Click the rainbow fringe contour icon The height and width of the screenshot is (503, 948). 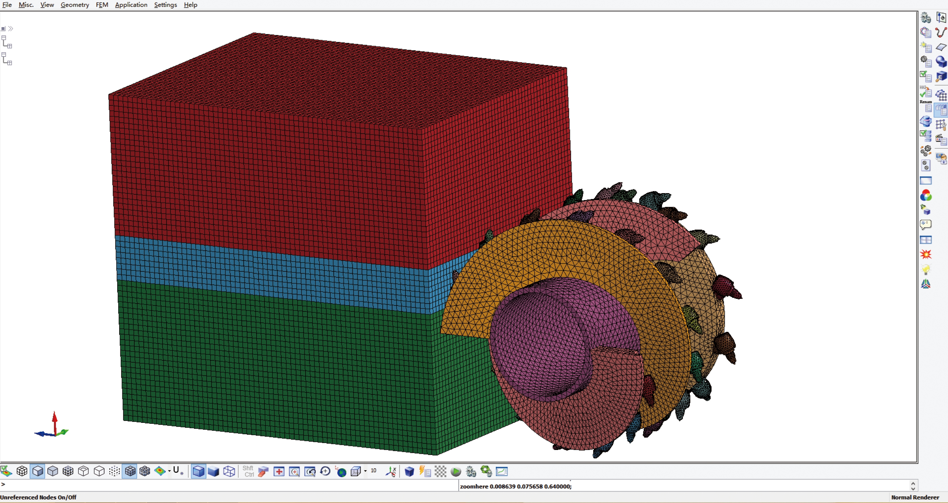(160, 471)
